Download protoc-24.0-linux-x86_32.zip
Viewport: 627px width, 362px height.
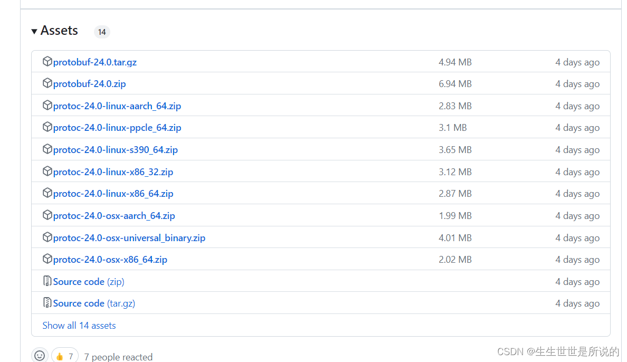pos(113,172)
